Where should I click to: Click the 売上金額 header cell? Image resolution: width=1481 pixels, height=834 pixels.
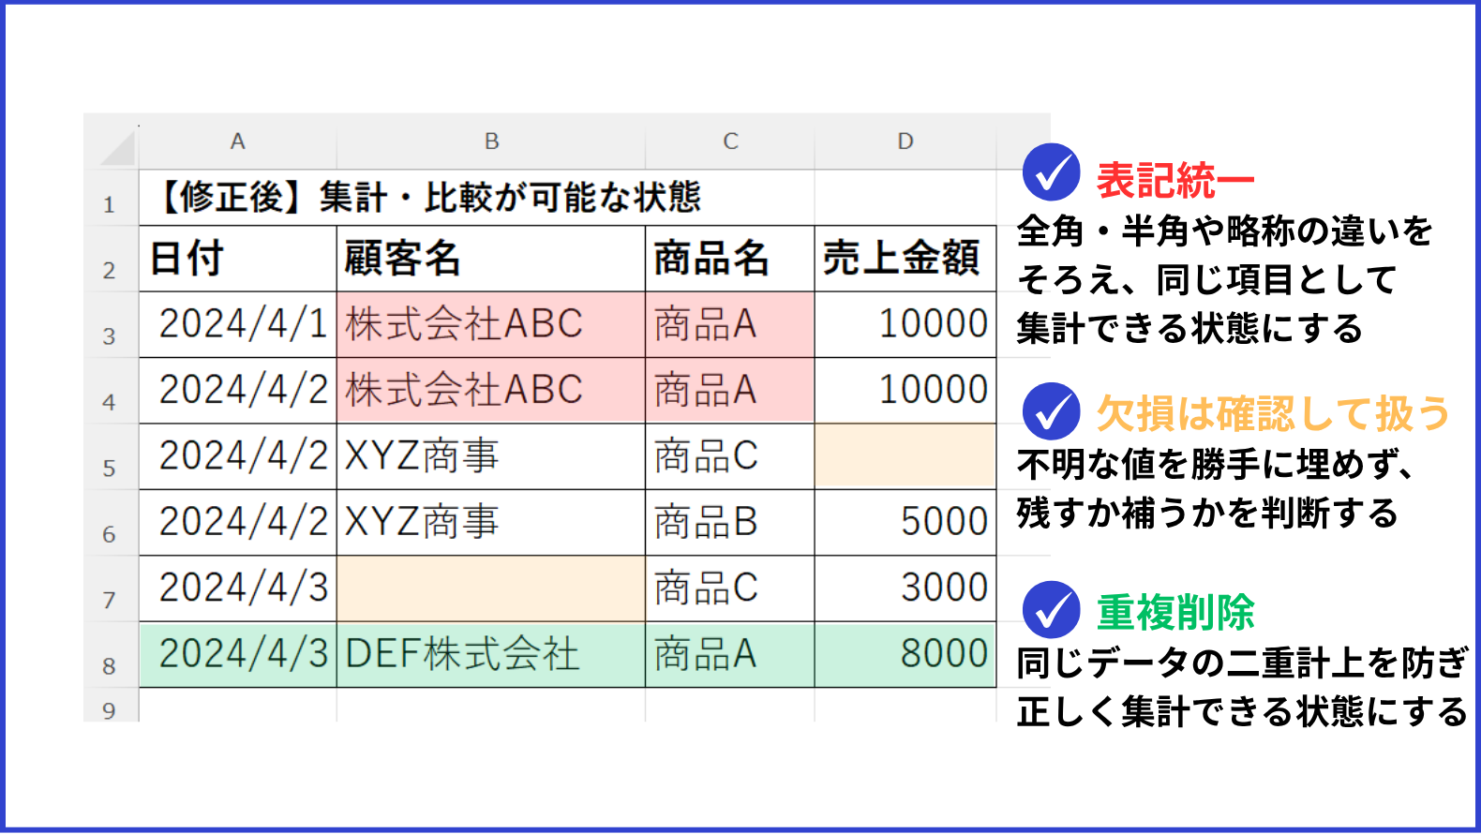[x=905, y=259]
